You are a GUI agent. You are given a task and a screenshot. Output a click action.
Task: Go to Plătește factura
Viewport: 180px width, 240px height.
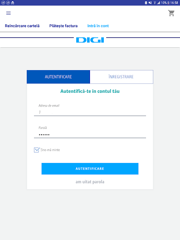coord(63,26)
